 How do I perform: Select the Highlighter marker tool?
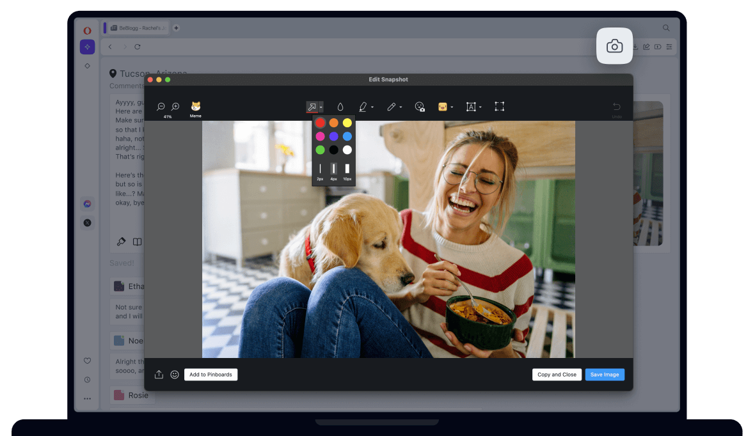(x=363, y=107)
